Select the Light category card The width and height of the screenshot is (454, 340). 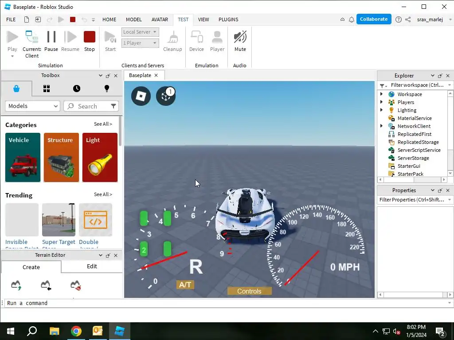click(x=100, y=158)
